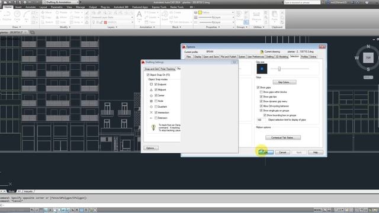
Task: Enable Show grips within blocks checkbox
Action: click(261, 92)
